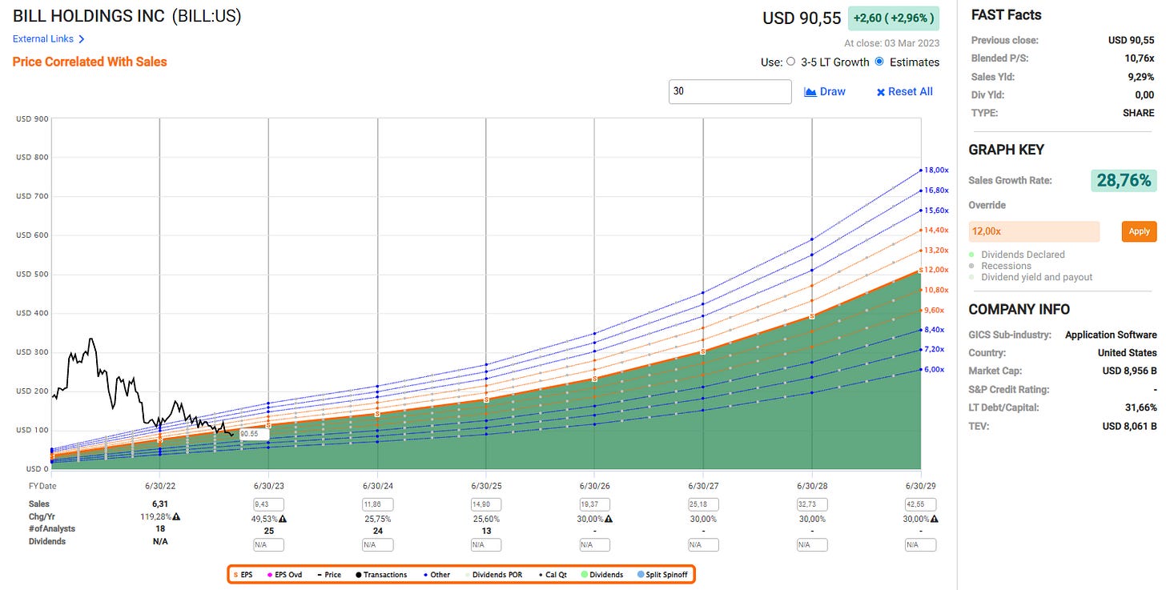Click the 16,80x multiple line label
This screenshot has width=1166, height=590.
pos(937,191)
